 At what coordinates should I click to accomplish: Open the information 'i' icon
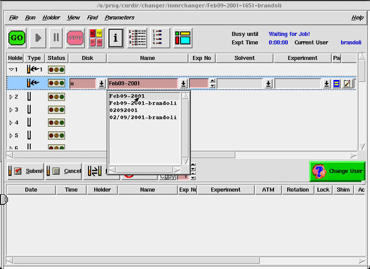[115, 38]
